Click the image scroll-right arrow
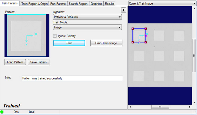Viewport: 197px width, 115px height. coord(190,107)
